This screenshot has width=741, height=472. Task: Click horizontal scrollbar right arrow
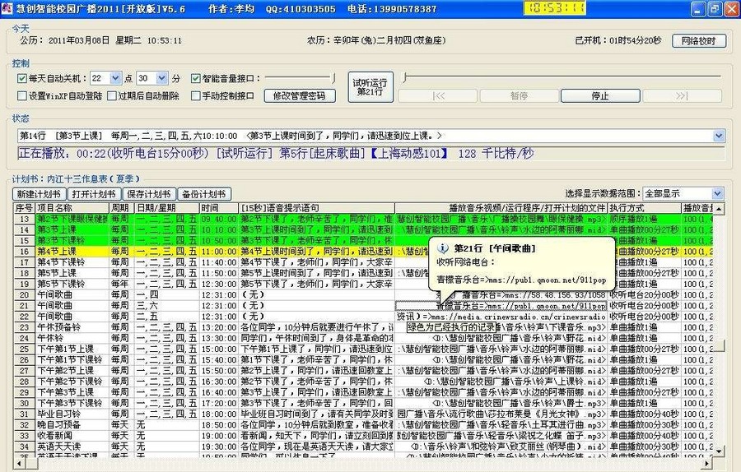coord(707,464)
